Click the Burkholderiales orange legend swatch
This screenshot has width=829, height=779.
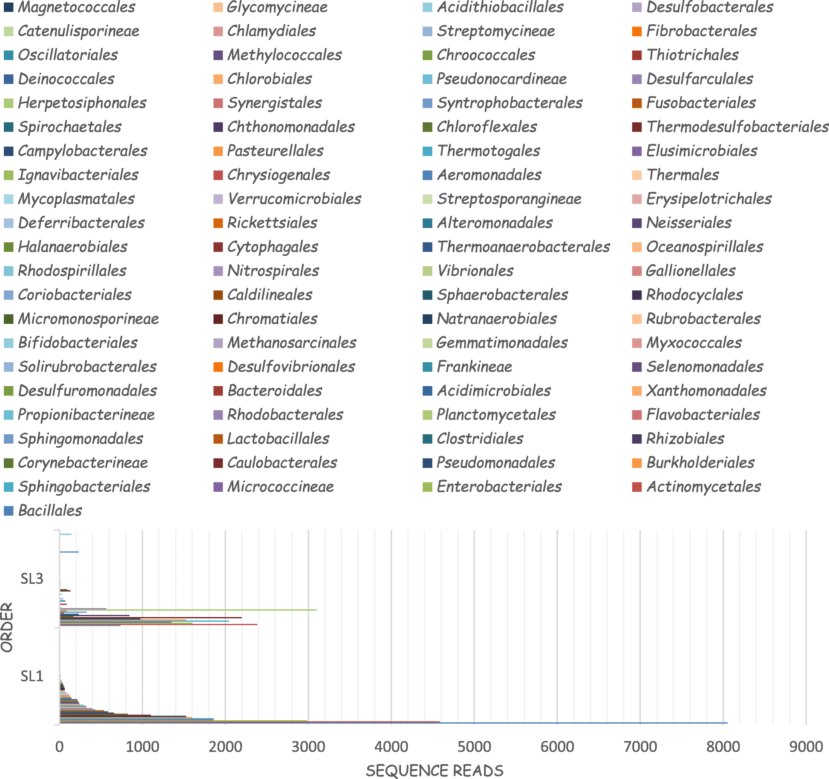pos(637,463)
